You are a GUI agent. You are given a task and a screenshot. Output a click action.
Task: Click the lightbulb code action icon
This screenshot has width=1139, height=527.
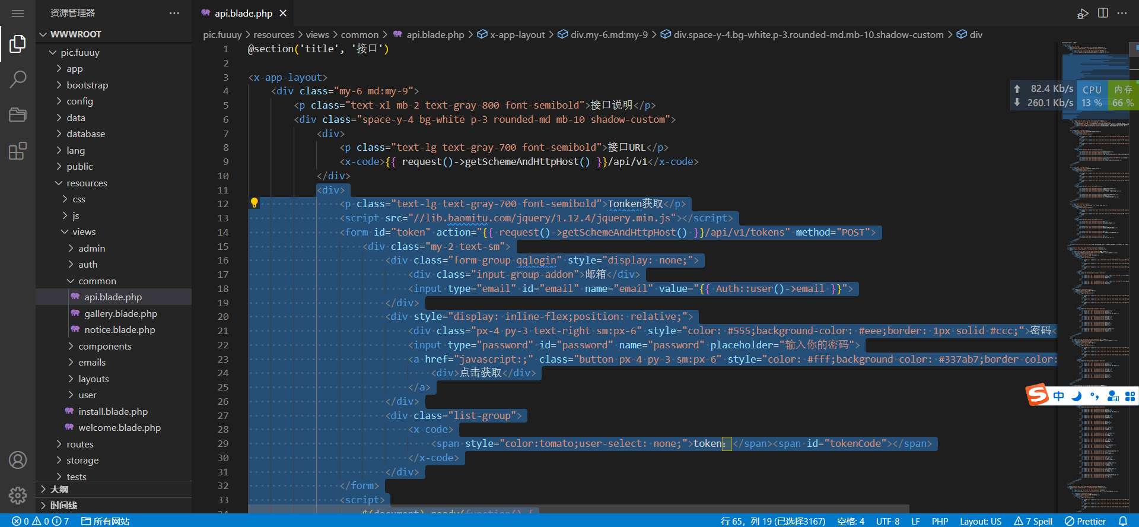tap(254, 203)
